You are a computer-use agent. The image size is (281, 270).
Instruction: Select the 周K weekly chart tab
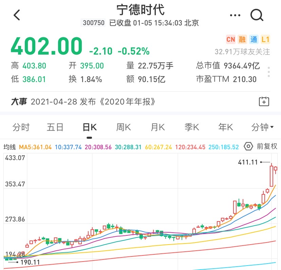[x=124, y=127]
